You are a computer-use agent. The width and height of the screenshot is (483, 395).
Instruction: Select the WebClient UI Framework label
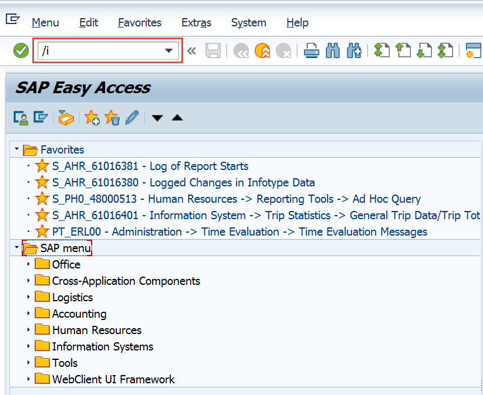click(x=113, y=379)
